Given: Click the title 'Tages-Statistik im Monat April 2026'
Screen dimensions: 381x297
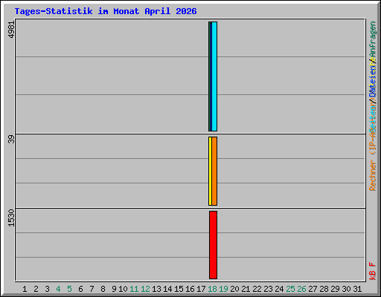Looking at the screenshot, I should [106, 11].
